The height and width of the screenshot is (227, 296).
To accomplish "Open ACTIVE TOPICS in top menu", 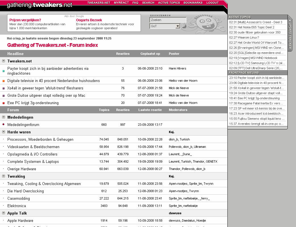I will (x=169, y=3).
